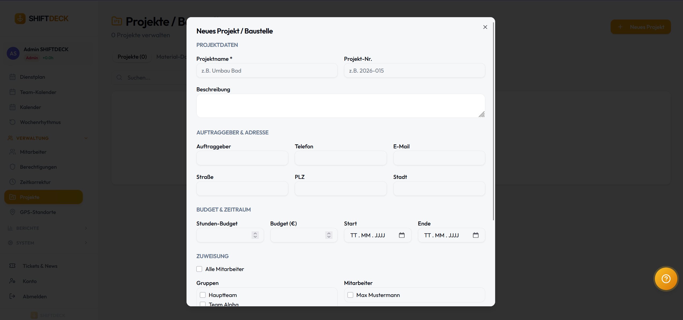683x320 pixels.
Task: Open Dienstplan from the sidebar
Action: pos(32,77)
